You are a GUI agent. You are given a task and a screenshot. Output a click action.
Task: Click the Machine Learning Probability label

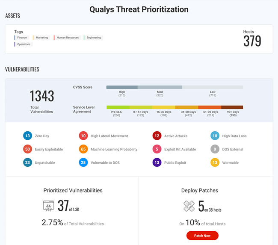tap(114, 149)
